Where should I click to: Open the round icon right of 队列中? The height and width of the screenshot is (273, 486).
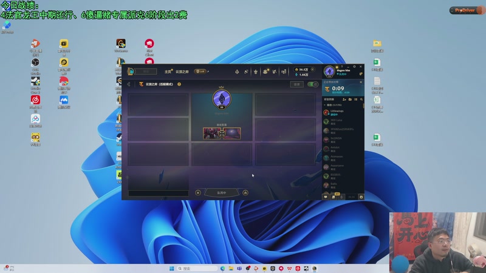(x=245, y=193)
